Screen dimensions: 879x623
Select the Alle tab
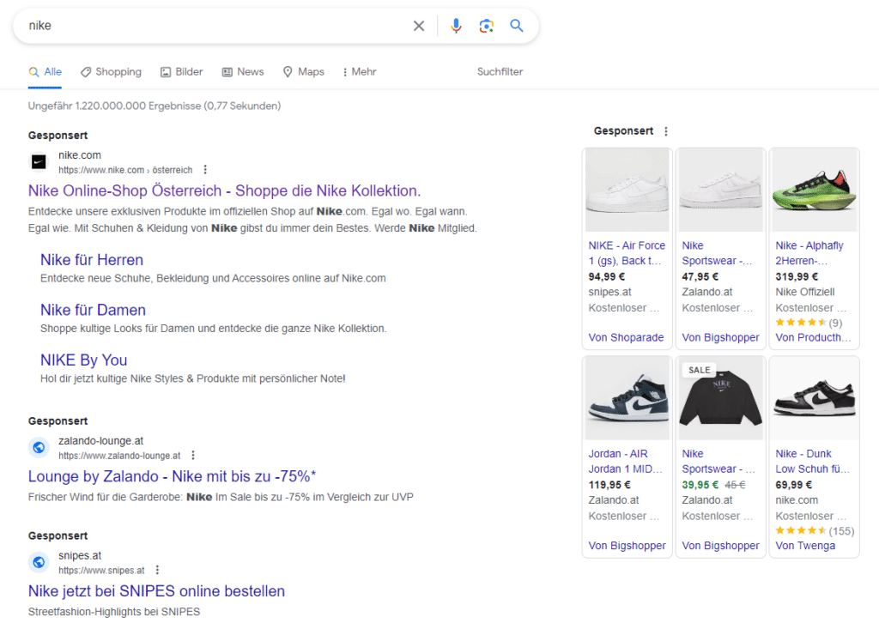tap(45, 72)
